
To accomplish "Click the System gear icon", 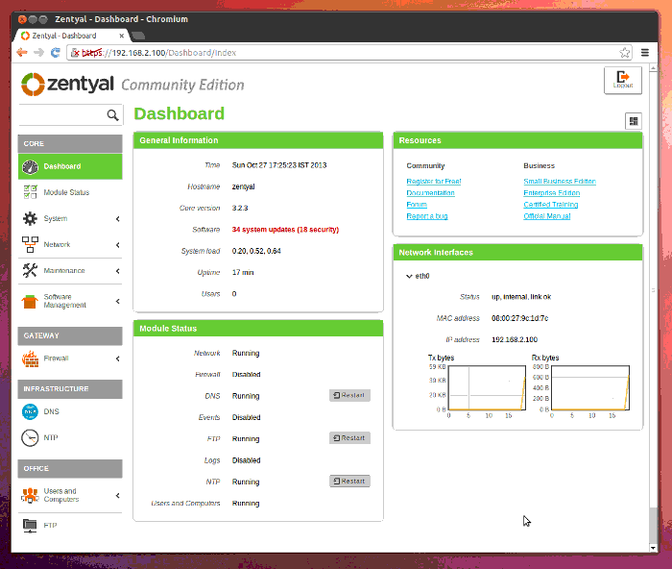I will (x=30, y=218).
